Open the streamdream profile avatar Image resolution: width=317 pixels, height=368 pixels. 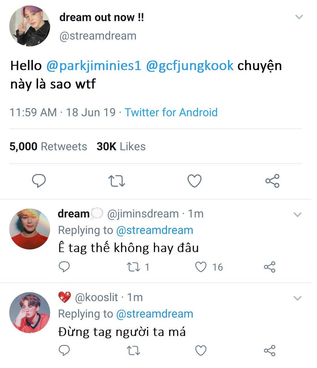pyautogui.click(x=30, y=26)
